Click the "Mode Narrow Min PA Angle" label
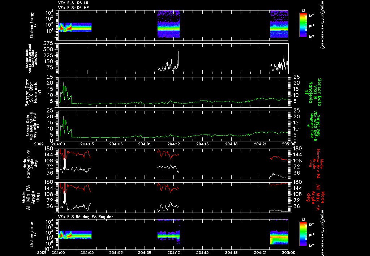 [30, 164]
